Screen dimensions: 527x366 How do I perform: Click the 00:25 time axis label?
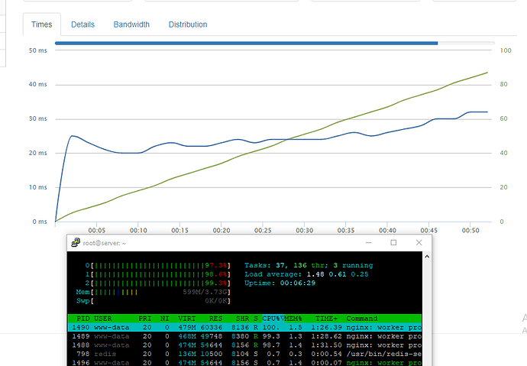[x=263, y=231]
